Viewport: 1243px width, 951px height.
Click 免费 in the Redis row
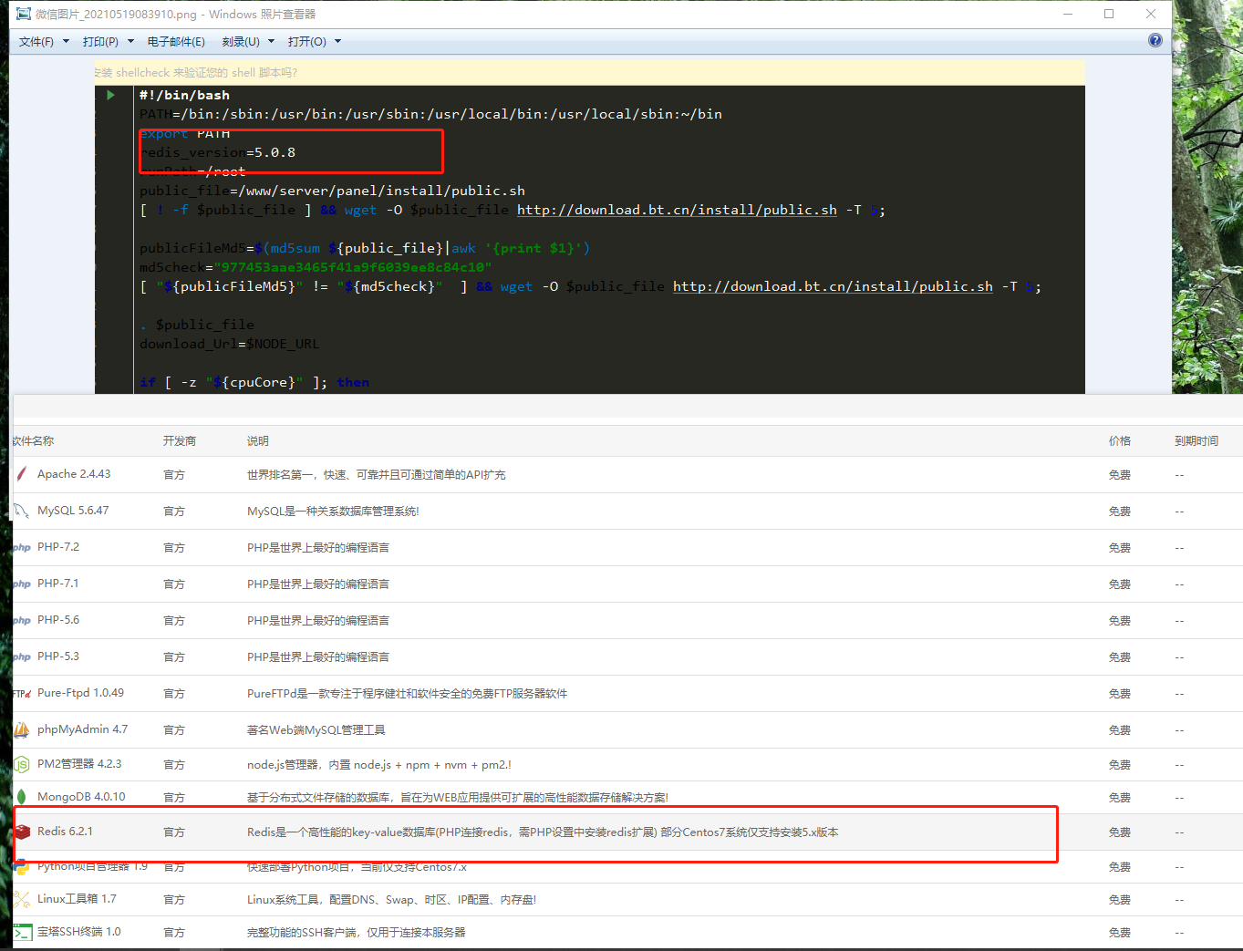coord(1120,832)
